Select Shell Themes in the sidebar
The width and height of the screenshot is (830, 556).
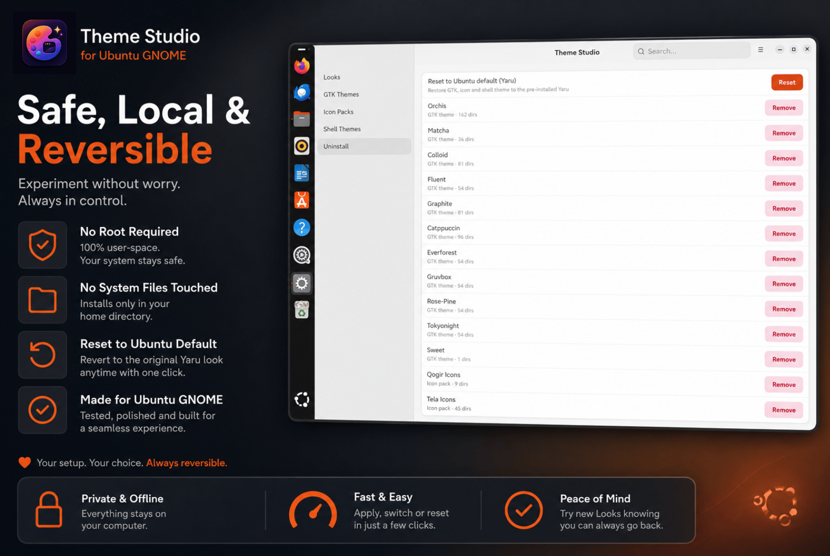[364, 129]
